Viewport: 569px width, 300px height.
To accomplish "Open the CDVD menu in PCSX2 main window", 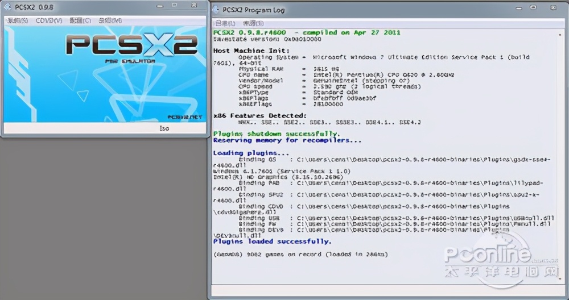I will (x=48, y=21).
